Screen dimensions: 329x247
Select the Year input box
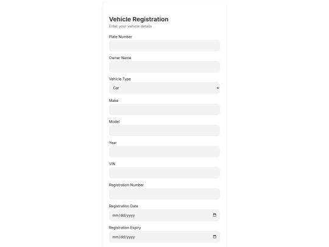[164, 152]
